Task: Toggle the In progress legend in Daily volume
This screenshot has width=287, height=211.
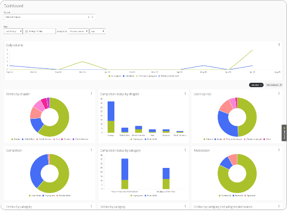Action: [115, 76]
